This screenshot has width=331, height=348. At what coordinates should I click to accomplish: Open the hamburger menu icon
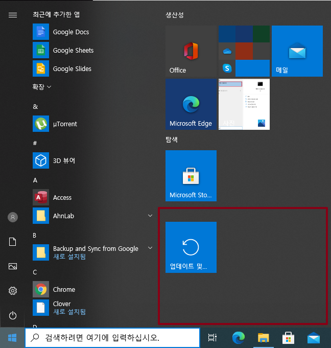(x=13, y=15)
